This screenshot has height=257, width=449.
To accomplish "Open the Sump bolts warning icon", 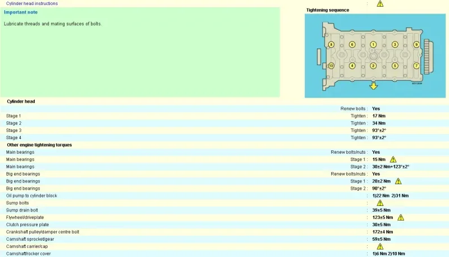I will tap(380, 203).
